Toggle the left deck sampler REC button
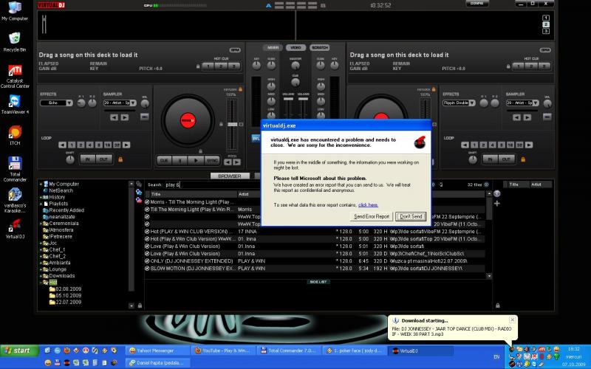 144,117
